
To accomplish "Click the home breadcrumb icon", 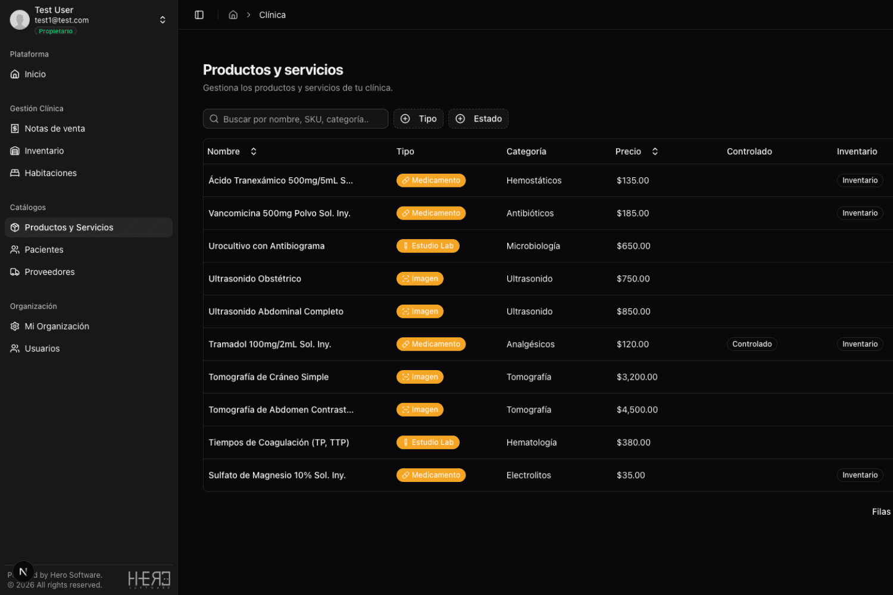I will point(233,14).
